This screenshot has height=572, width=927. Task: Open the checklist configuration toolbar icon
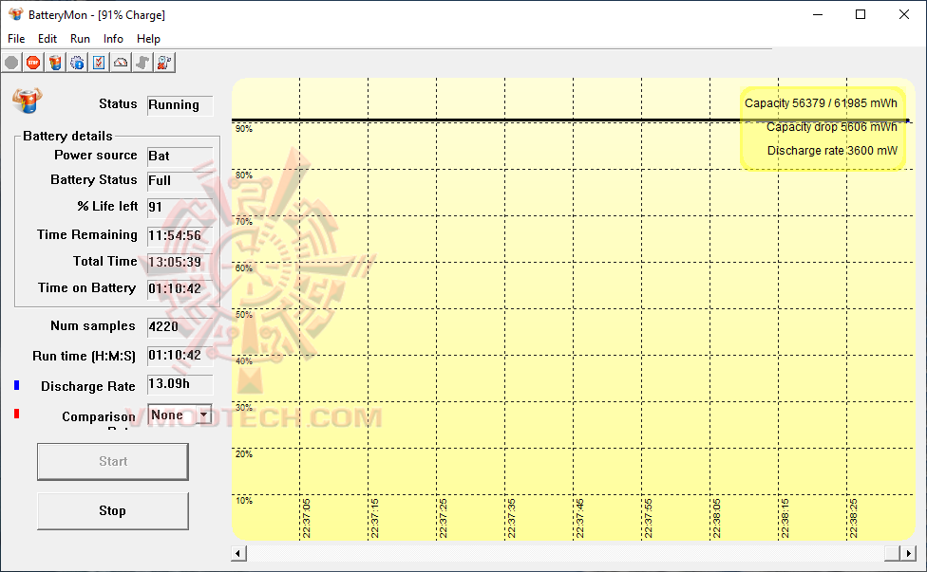[x=99, y=63]
